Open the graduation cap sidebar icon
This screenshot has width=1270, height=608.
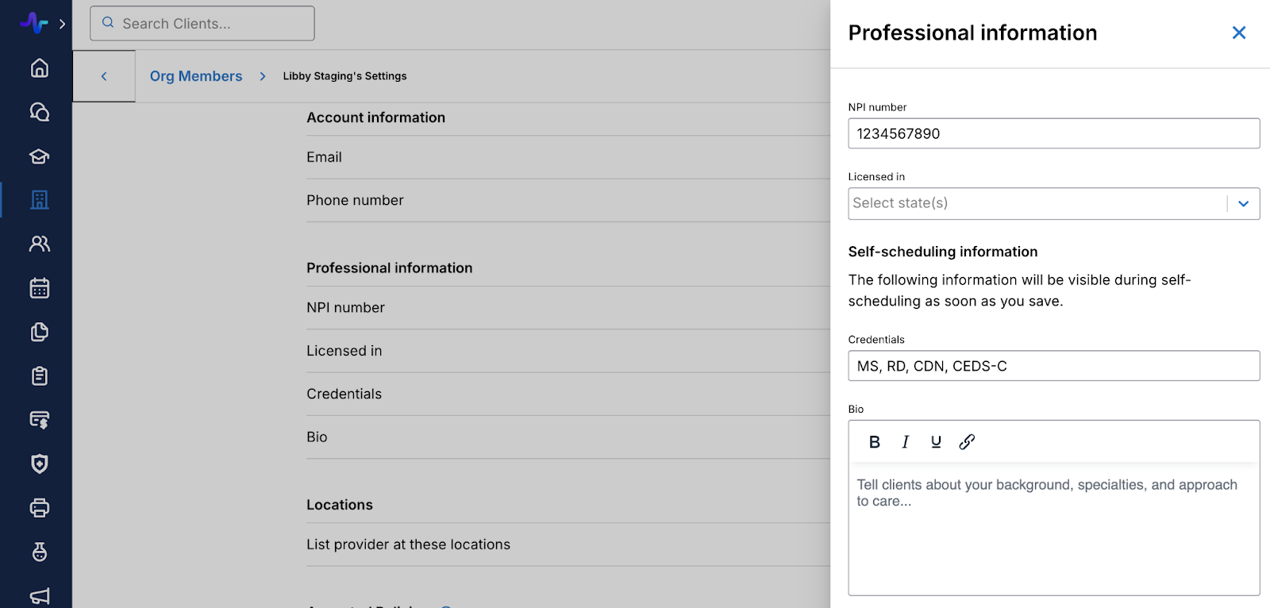point(39,156)
